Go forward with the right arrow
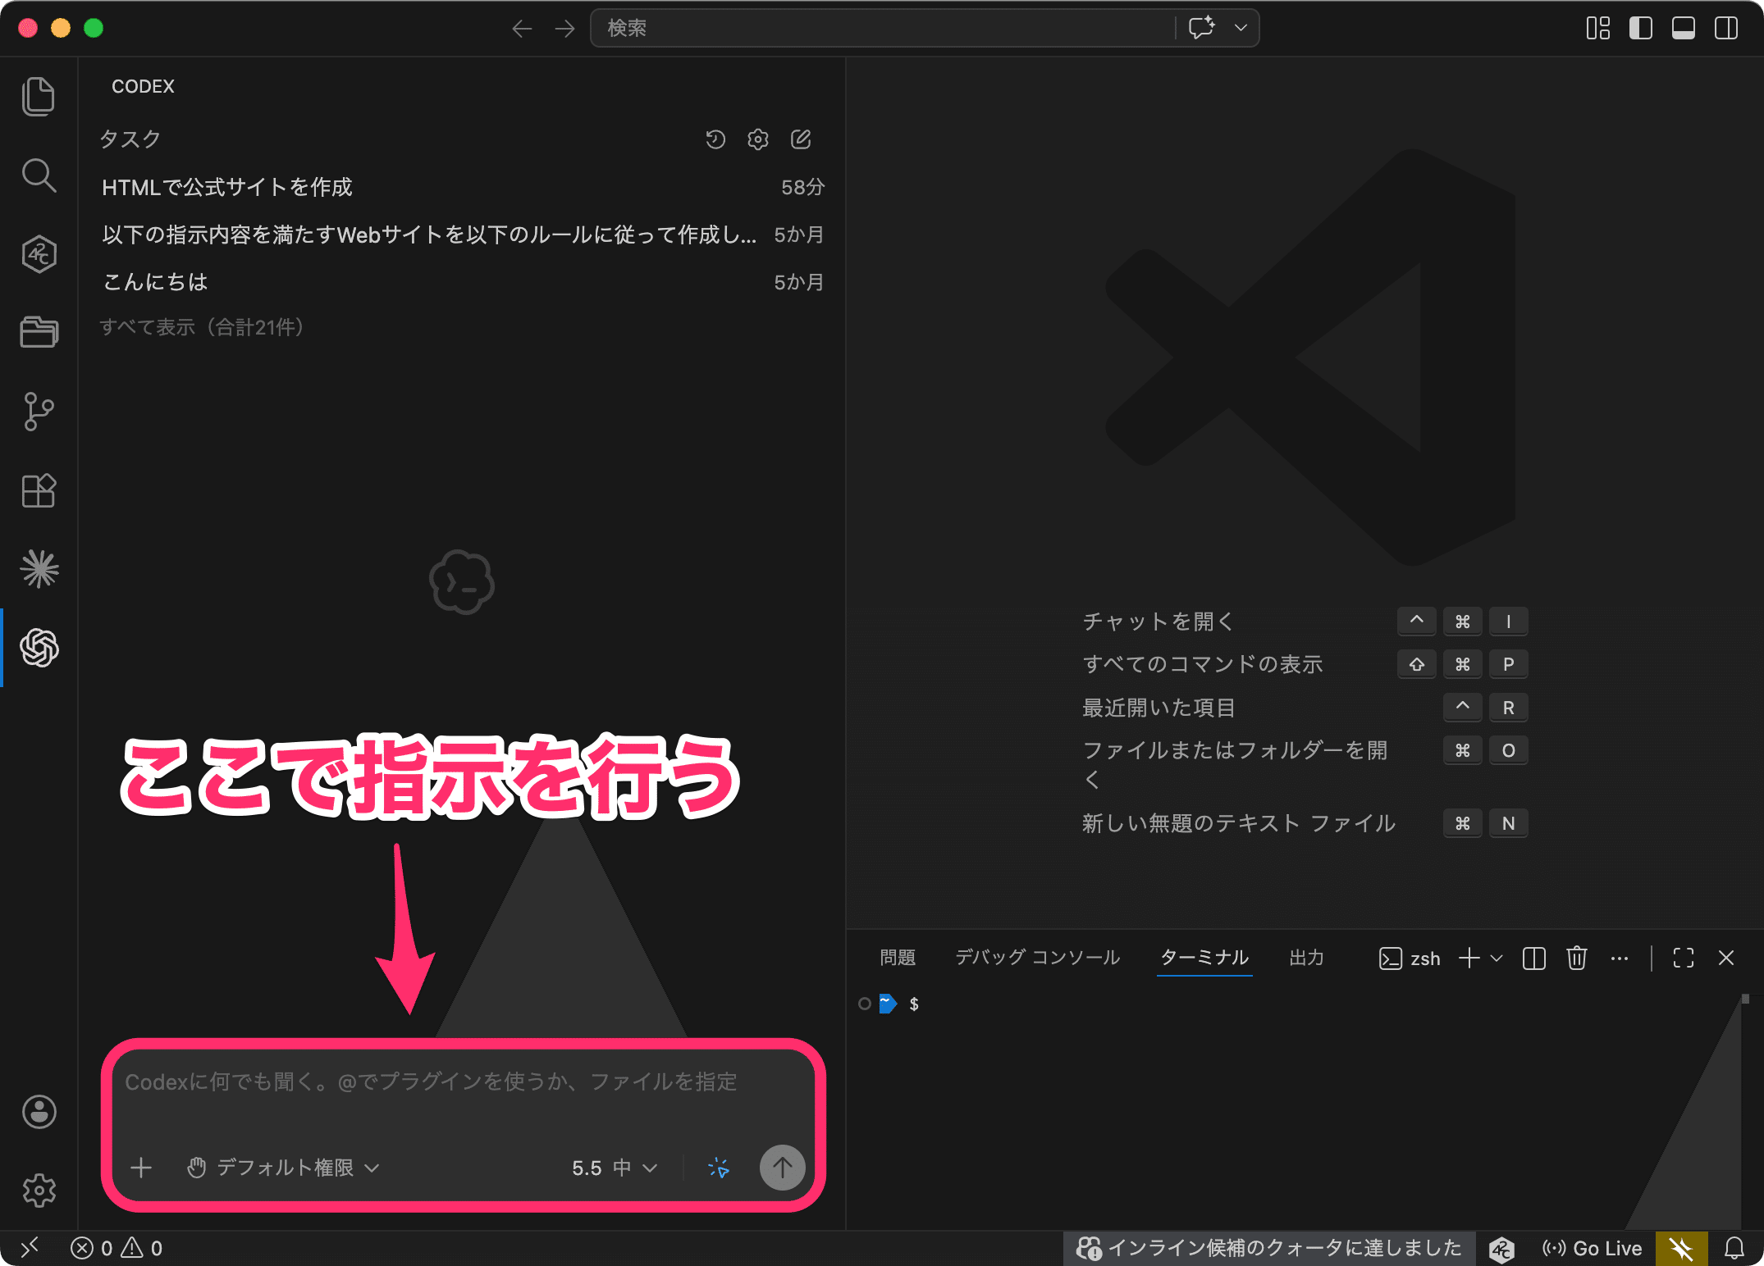 pyautogui.click(x=564, y=29)
